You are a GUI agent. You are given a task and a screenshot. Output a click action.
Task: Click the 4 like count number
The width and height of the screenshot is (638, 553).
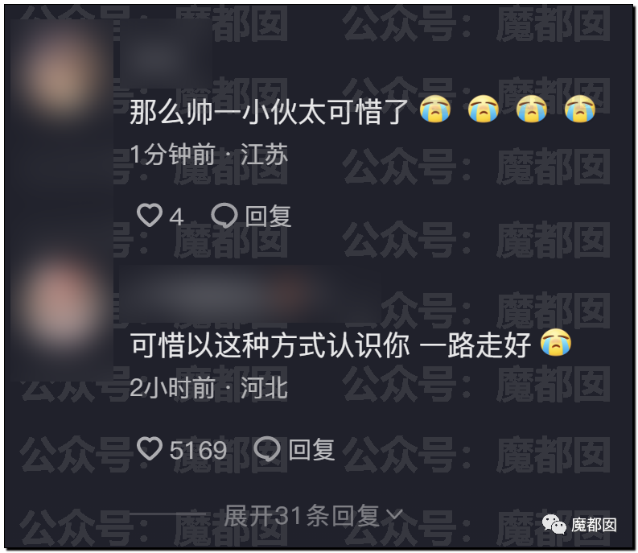point(176,217)
